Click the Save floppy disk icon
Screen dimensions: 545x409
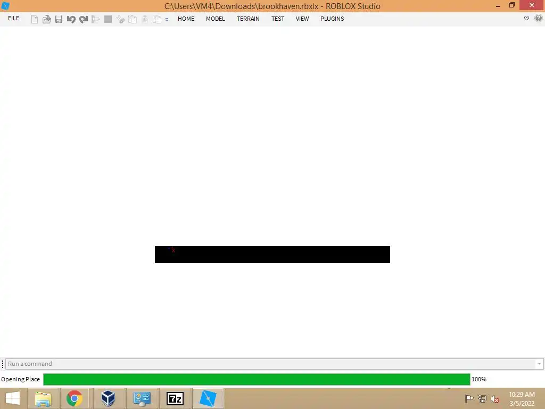point(59,19)
